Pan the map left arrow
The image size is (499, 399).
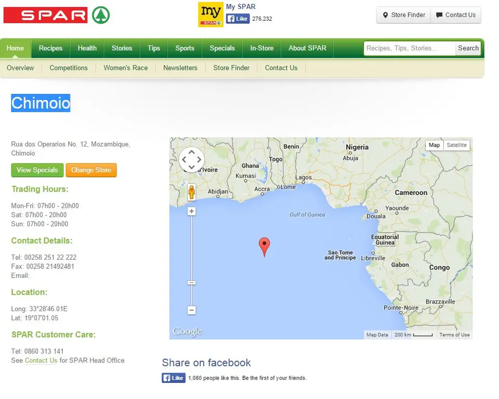(x=184, y=159)
